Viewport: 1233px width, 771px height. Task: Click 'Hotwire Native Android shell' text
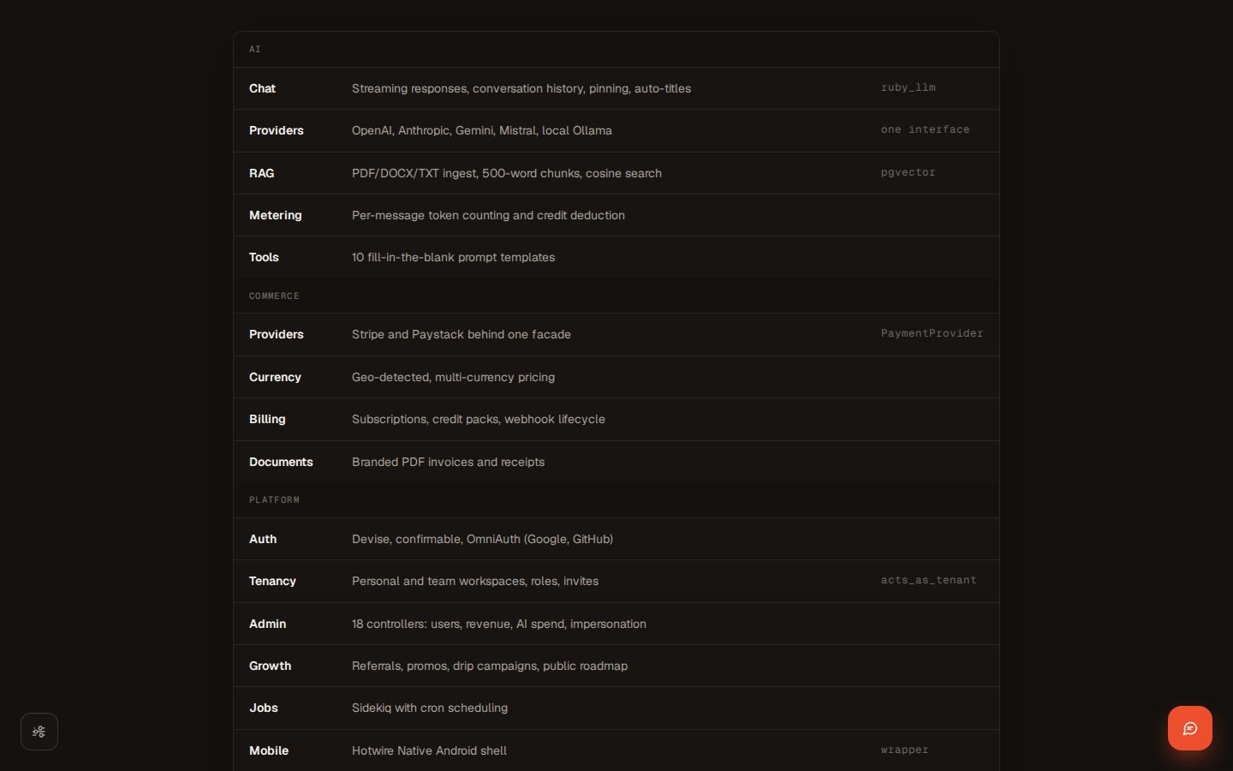[x=429, y=750]
